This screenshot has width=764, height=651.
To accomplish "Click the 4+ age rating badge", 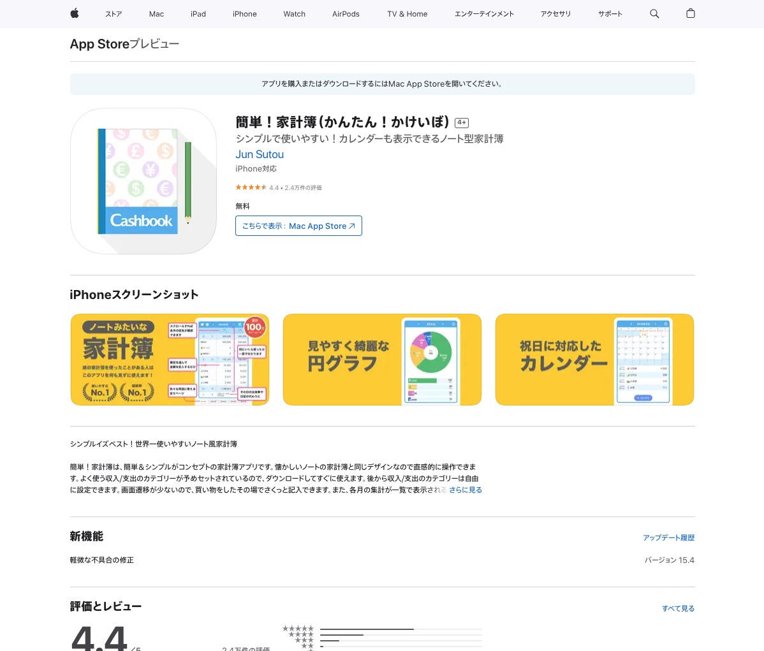I will 462,122.
